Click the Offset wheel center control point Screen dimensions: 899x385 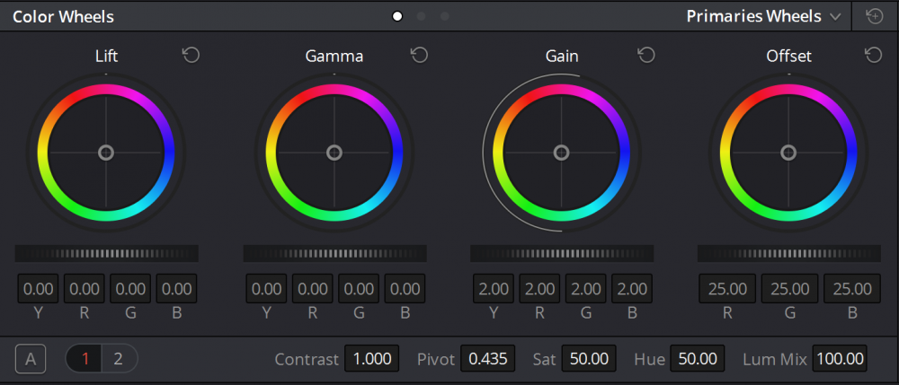click(788, 153)
